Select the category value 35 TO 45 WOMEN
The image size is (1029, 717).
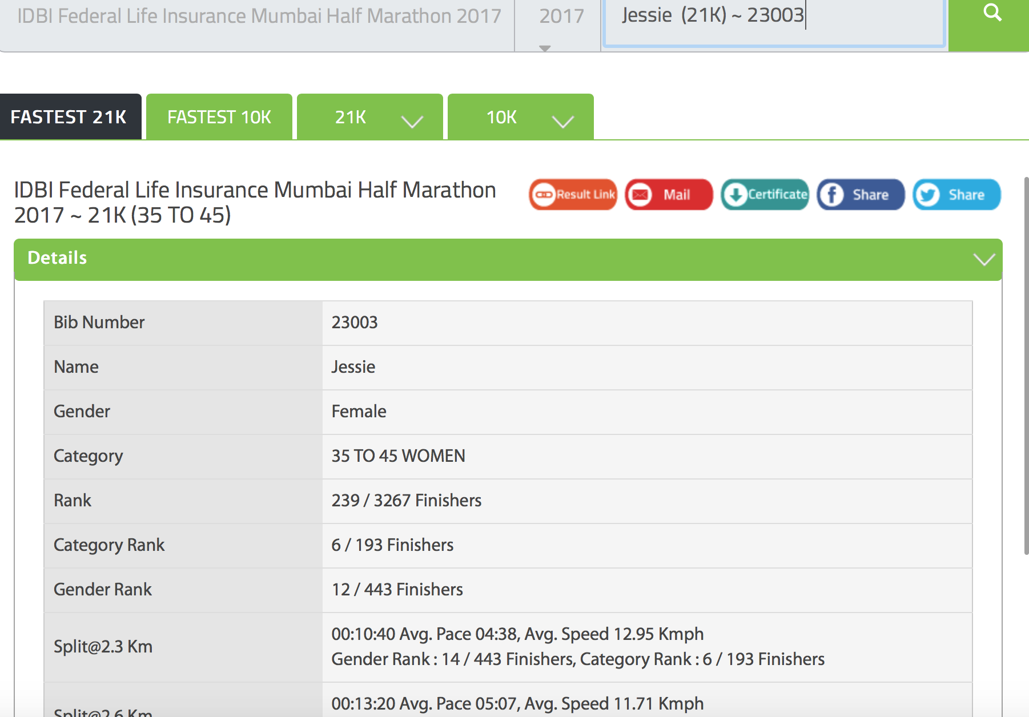point(398,456)
